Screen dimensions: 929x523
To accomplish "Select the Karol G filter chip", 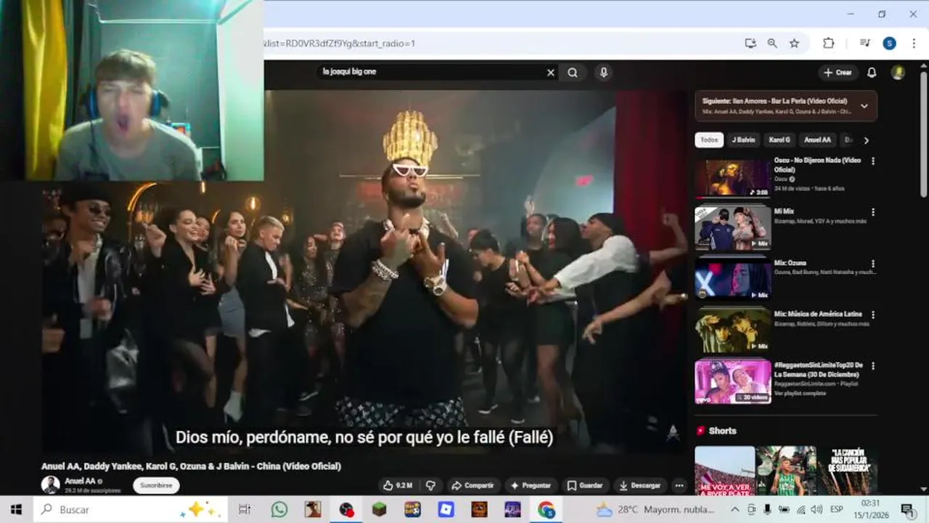I will [x=779, y=140].
